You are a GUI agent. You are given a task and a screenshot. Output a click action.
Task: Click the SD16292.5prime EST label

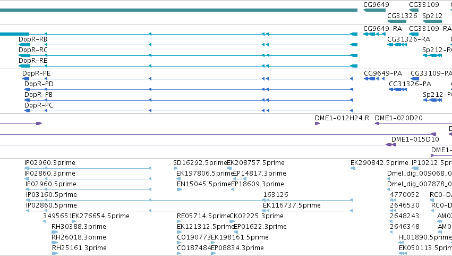[x=200, y=163]
